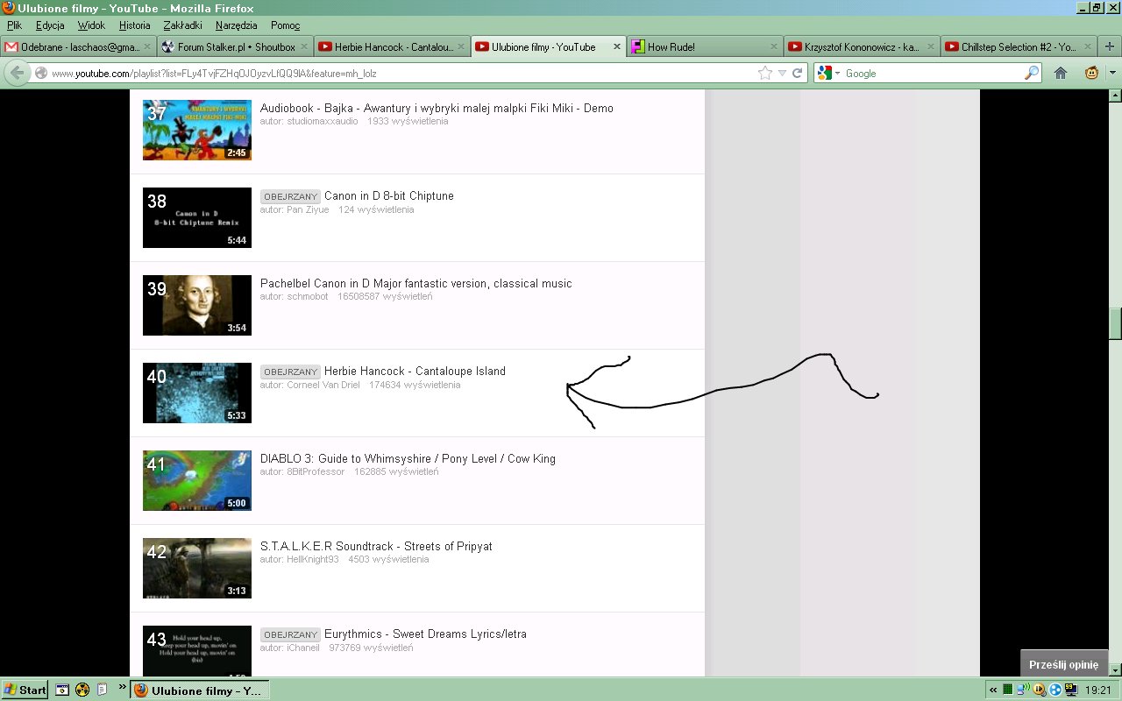Open the Zakładki menu
Viewport: 1122px width, 701px height.
coord(183,25)
